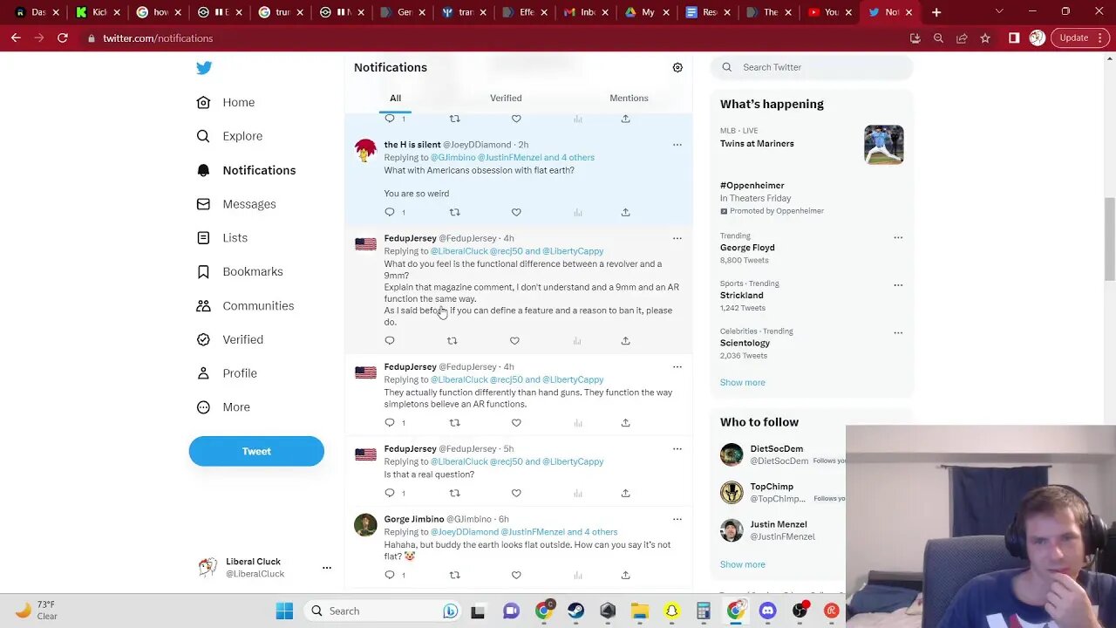
Task: Reply to the 'You are so weird' tweet
Action: point(390,212)
